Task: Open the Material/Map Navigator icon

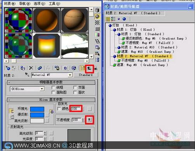Action: coord(97,60)
